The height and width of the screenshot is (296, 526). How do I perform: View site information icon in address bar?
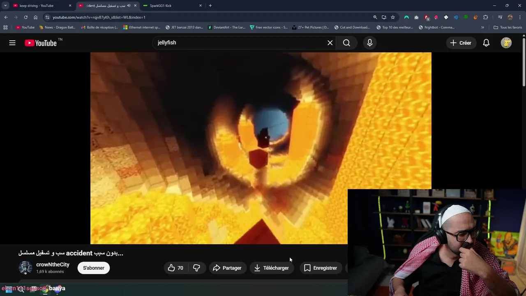(47, 17)
